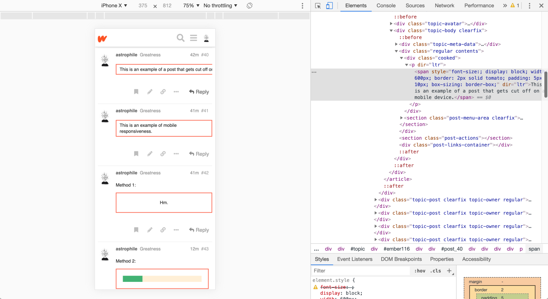The width and height of the screenshot is (548, 299).
Task: Copy link icon on post #42
Action: [163, 230]
